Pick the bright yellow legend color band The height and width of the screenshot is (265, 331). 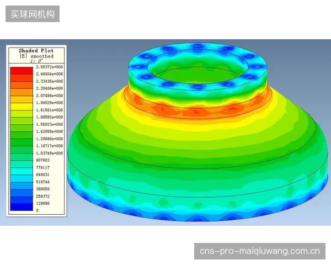tap(22, 107)
